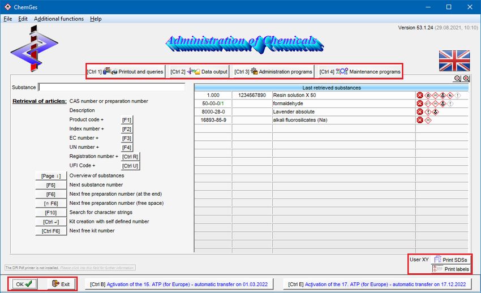Image resolution: width=481 pixels, height=293 pixels.
Task: Zoom in using the plus magnifier icon
Action: tap(466, 79)
